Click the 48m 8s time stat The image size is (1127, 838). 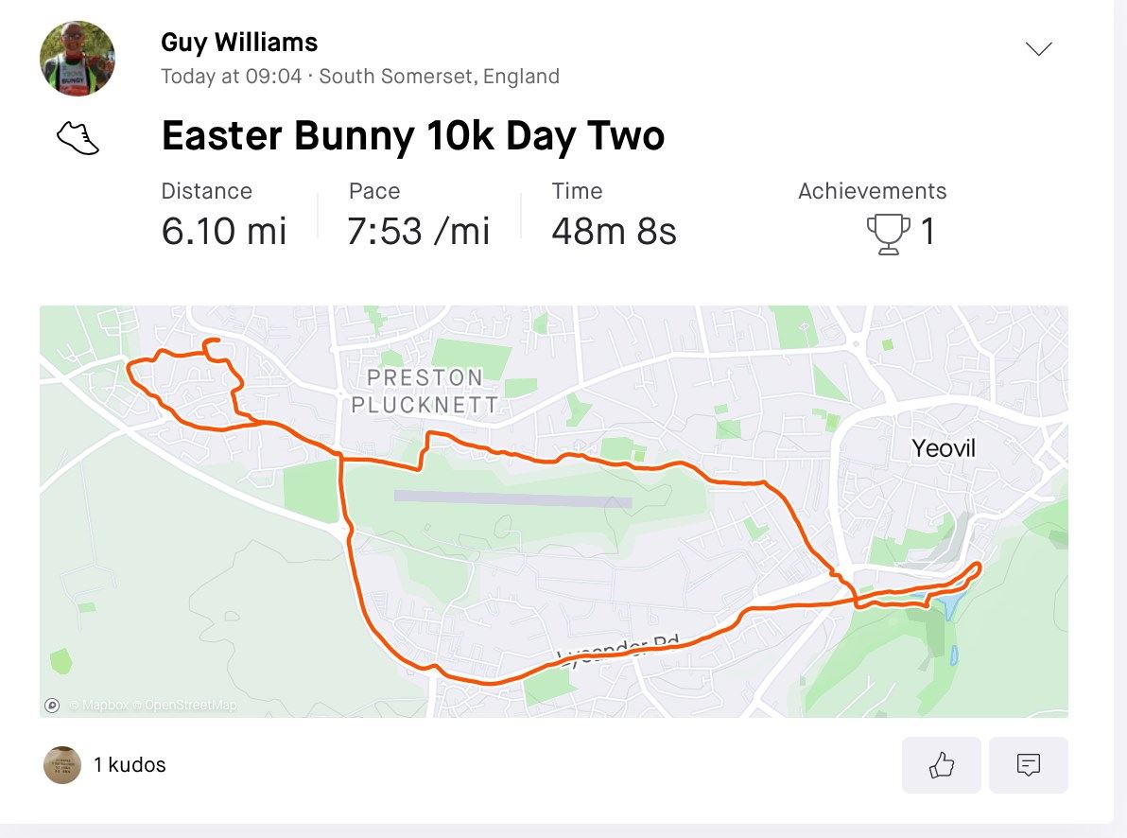pyautogui.click(x=615, y=232)
